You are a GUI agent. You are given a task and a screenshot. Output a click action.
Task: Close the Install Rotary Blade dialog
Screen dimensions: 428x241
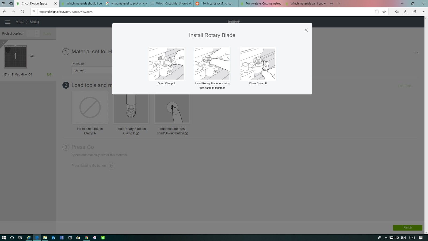click(306, 30)
